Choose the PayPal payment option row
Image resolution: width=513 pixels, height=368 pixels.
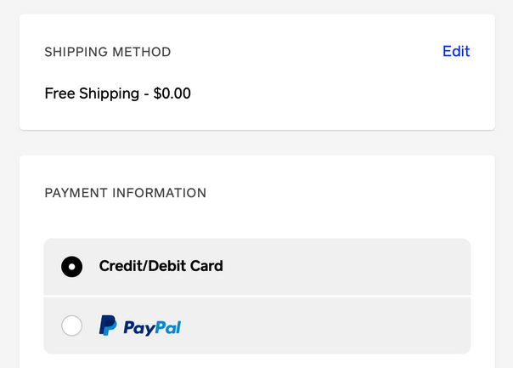click(257, 326)
